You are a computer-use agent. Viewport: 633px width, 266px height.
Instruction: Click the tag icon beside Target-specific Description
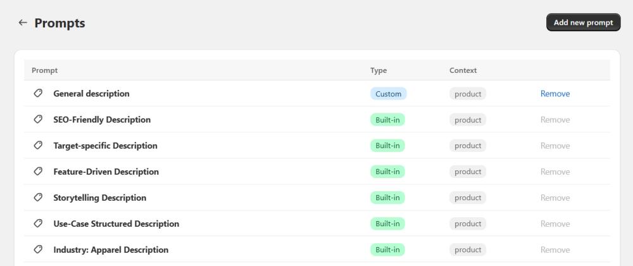click(x=38, y=146)
